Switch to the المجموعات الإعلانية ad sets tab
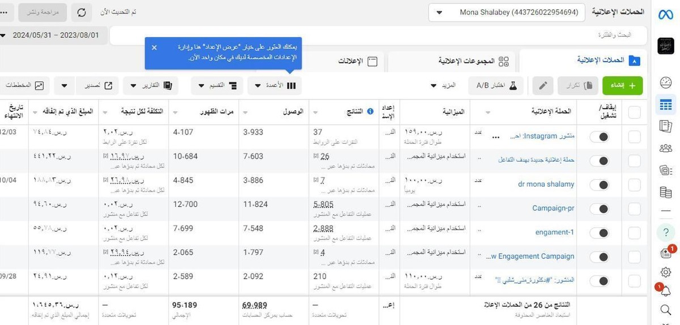Image resolution: width=680 pixels, height=325 pixels. (452, 62)
